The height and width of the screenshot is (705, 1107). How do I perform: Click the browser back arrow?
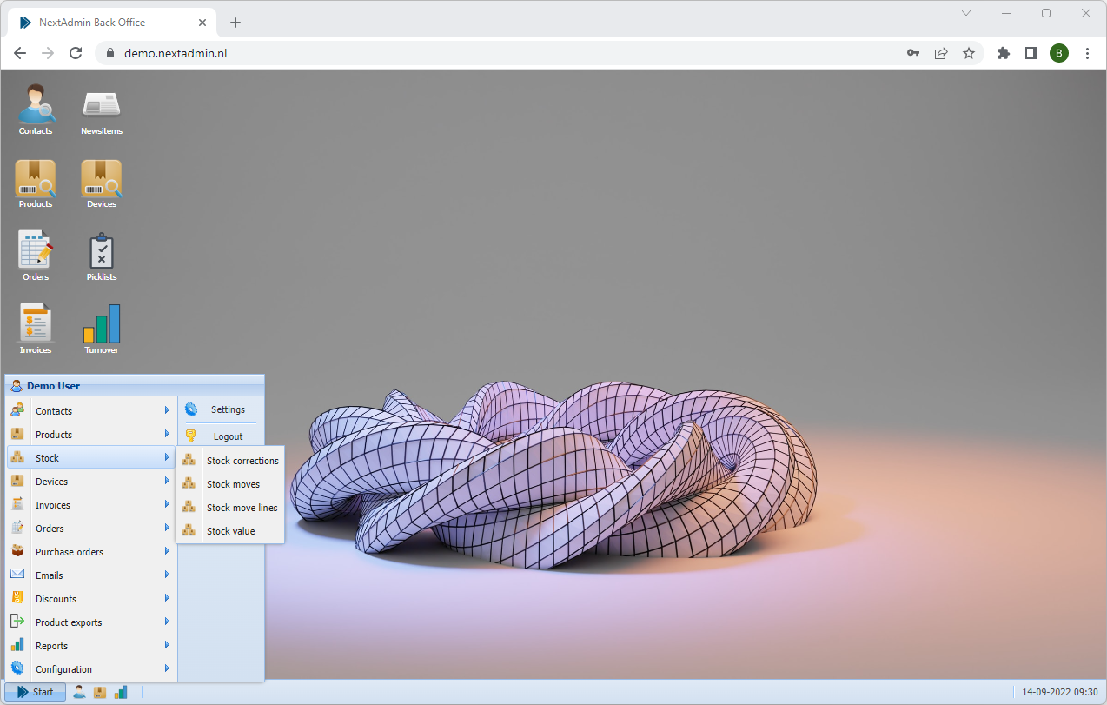20,53
